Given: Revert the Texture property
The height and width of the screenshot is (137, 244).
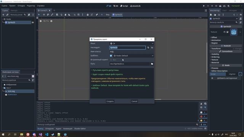Looking at the screenshot, I should [225, 32].
